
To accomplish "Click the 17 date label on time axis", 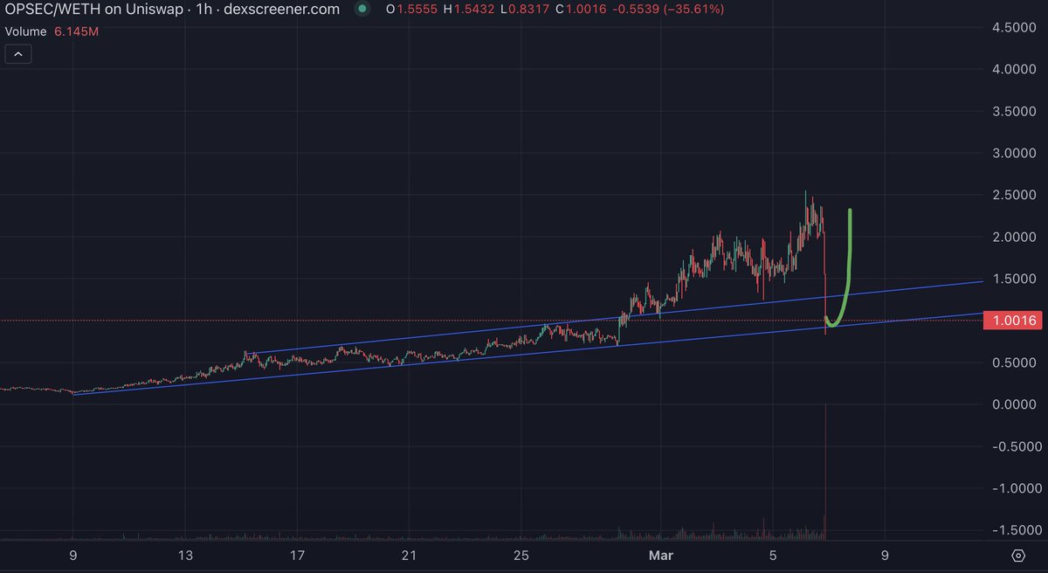I will 297,556.
